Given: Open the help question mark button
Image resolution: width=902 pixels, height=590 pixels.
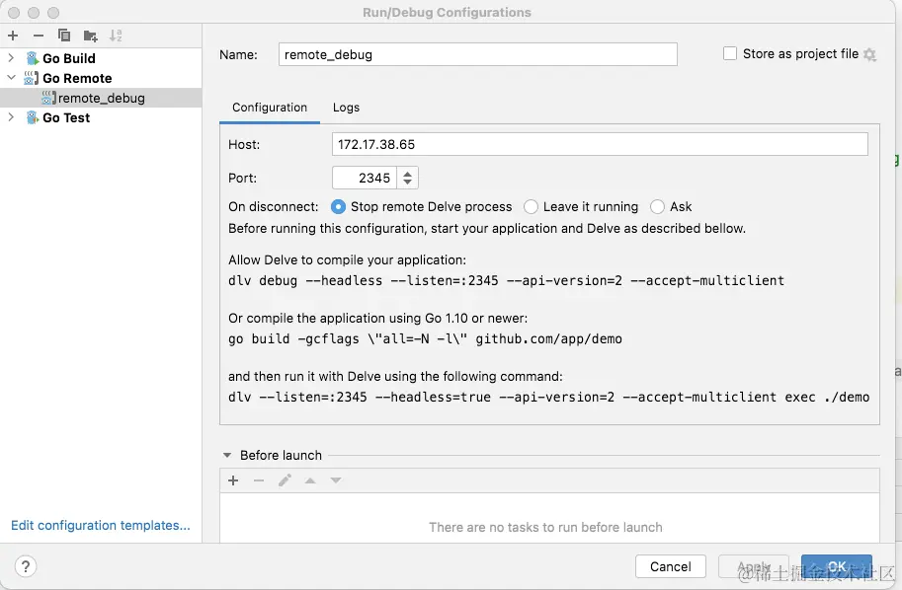Looking at the screenshot, I should (26, 566).
